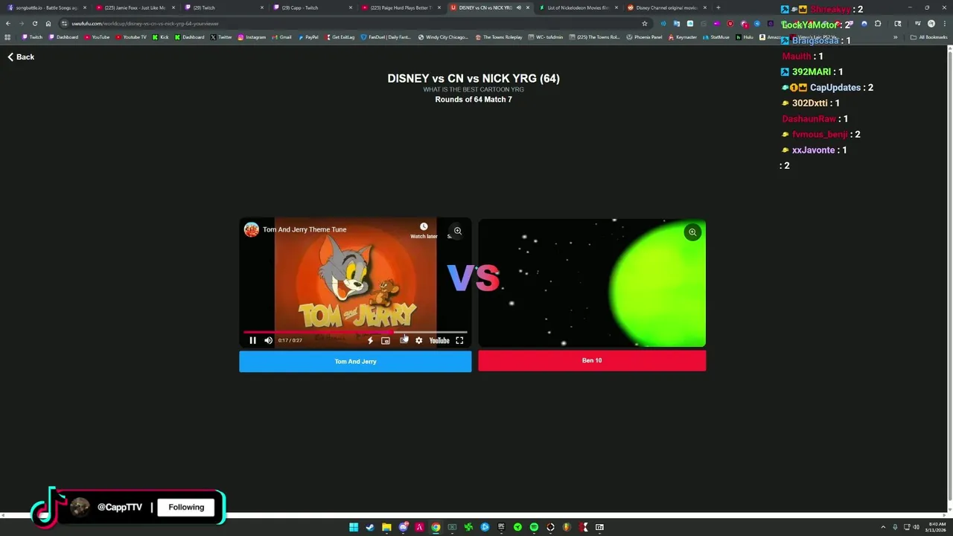Switch to the songbattle.io tab
The image size is (953, 536).
(46, 7)
